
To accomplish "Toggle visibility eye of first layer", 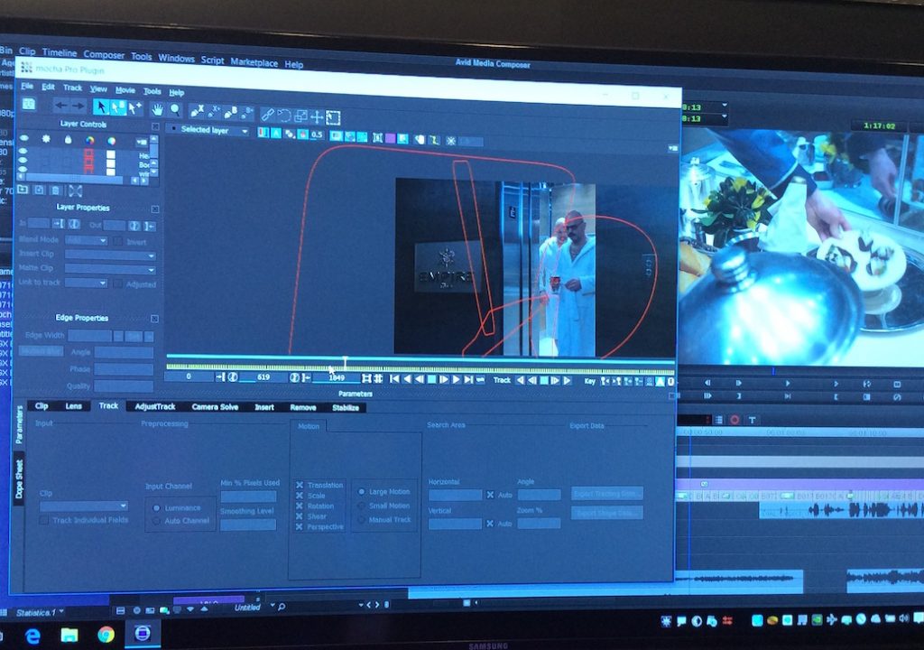I will pyautogui.click(x=23, y=151).
